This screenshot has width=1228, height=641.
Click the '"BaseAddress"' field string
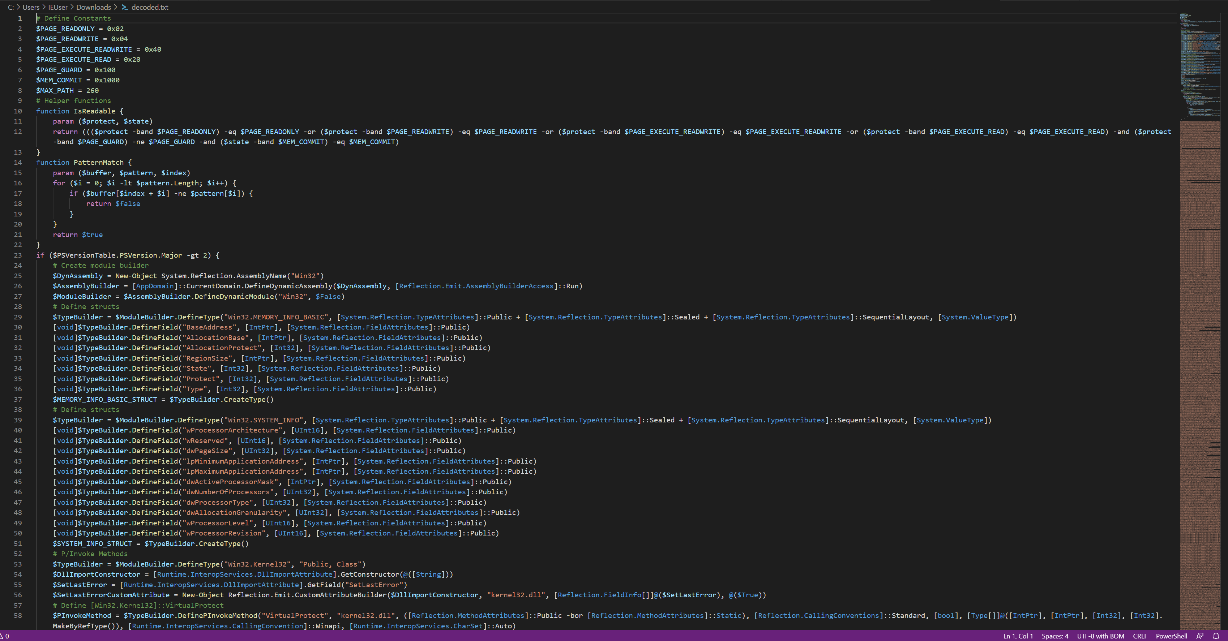209,327
